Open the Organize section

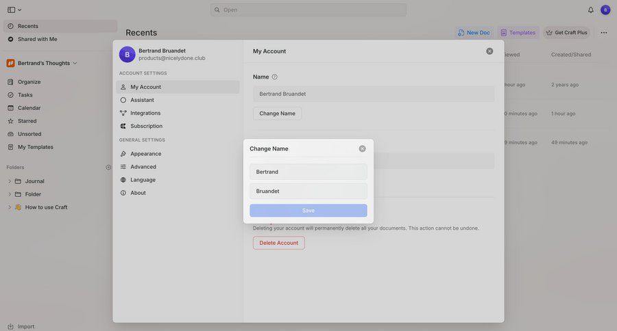29,81
